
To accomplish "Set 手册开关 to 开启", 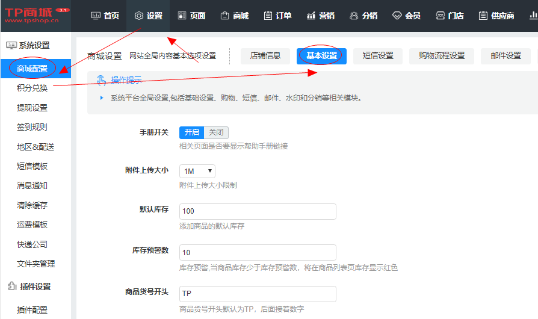I will pyautogui.click(x=191, y=132).
